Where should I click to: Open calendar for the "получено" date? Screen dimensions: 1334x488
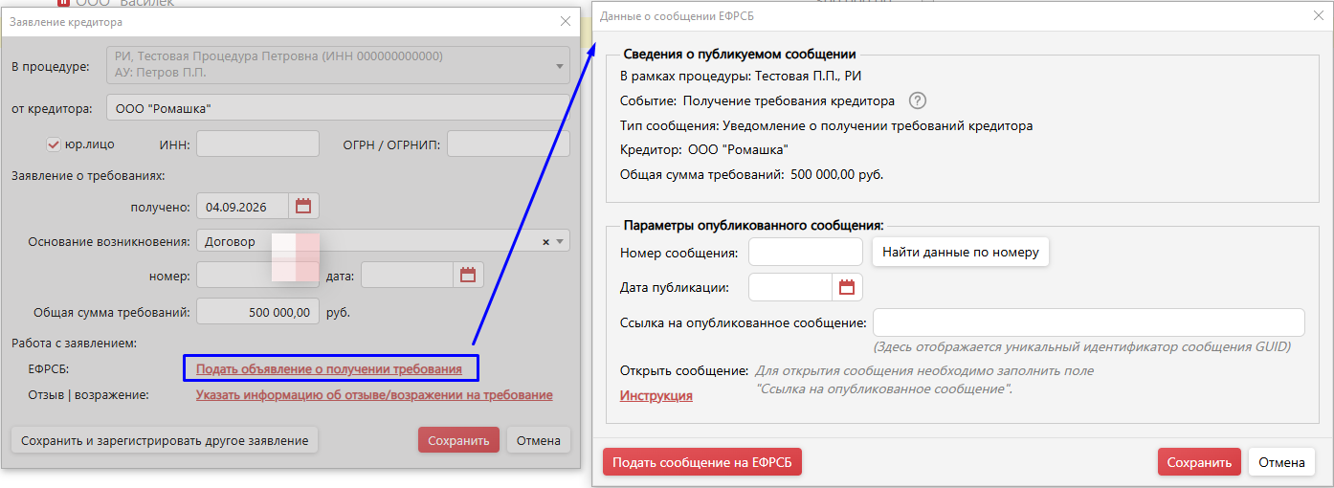pos(304,206)
